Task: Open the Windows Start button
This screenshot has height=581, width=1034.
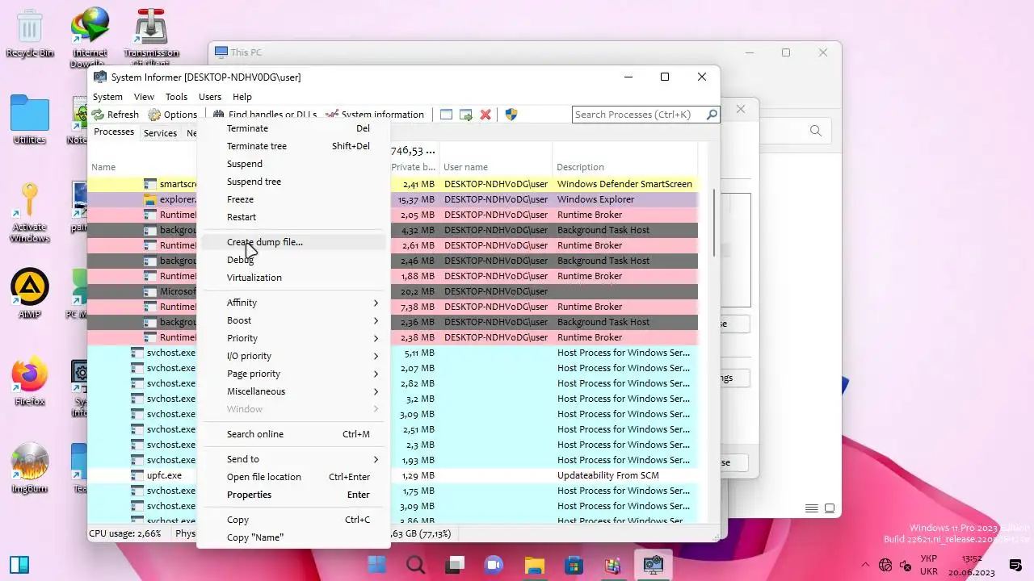Action: (x=376, y=564)
